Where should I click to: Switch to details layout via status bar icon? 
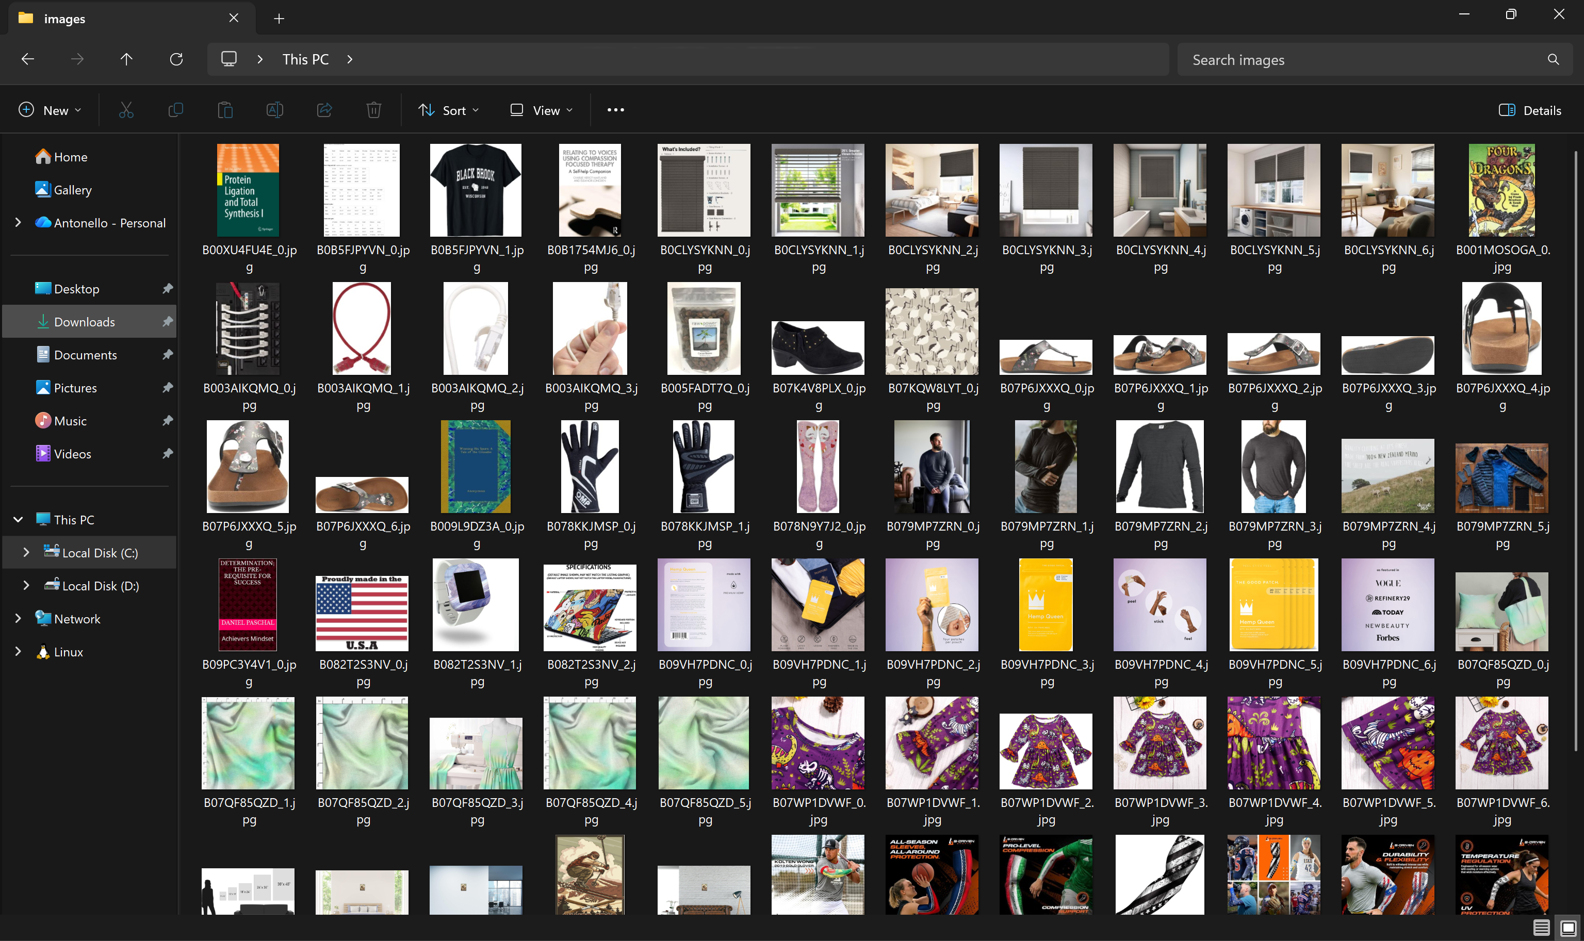1542,927
